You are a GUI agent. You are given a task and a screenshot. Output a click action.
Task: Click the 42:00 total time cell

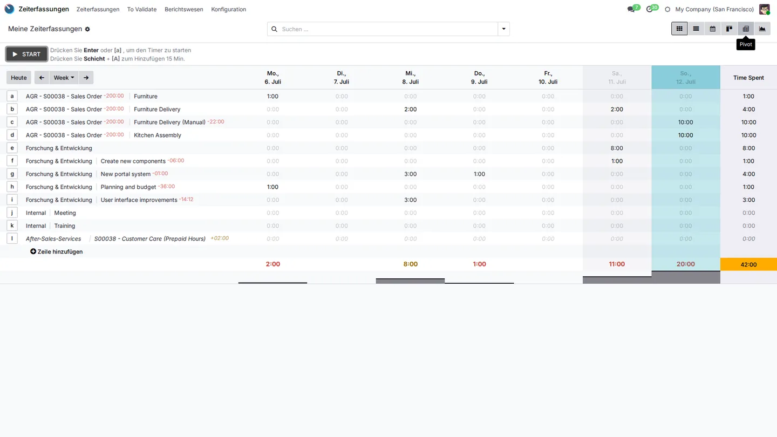(748, 264)
